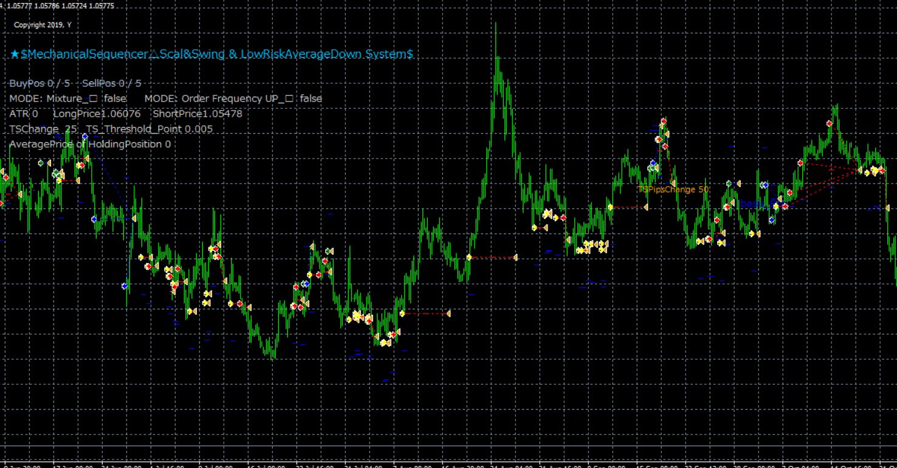Select the MechanicalSequencer title label
Image resolution: width=897 pixels, height=468 pixels.
click(x=211, y=54)
